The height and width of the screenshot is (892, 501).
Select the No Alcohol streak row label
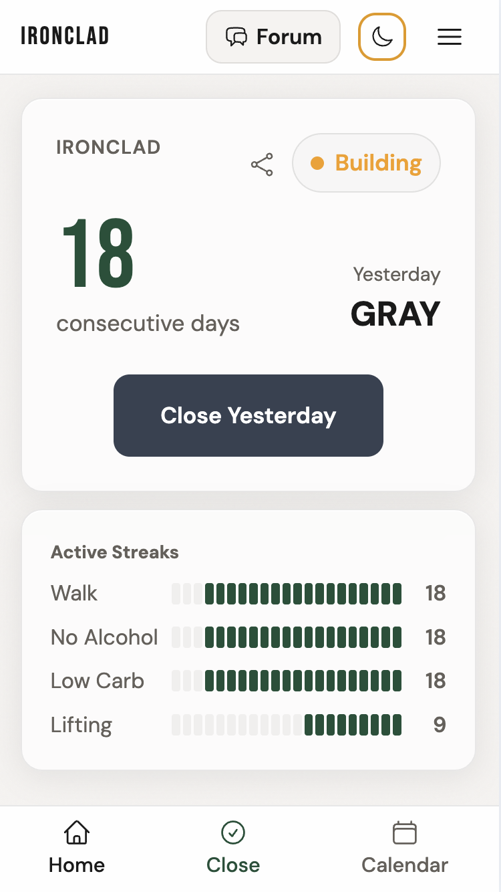click(104, 637)
